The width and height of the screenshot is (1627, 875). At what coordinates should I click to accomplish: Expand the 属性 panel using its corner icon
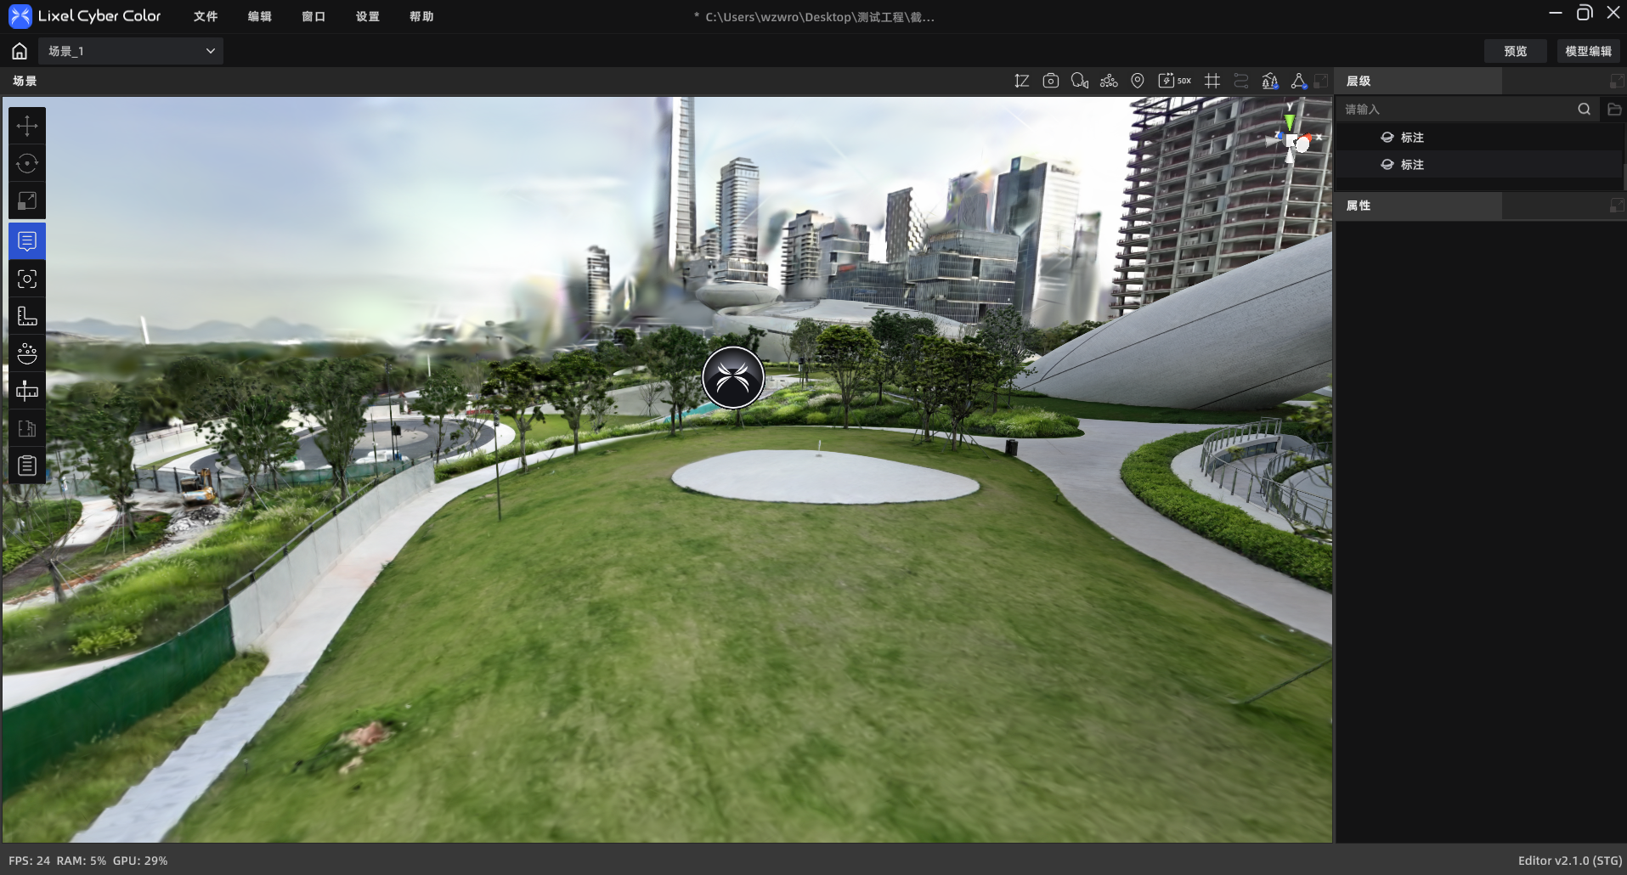[1616, 206]
